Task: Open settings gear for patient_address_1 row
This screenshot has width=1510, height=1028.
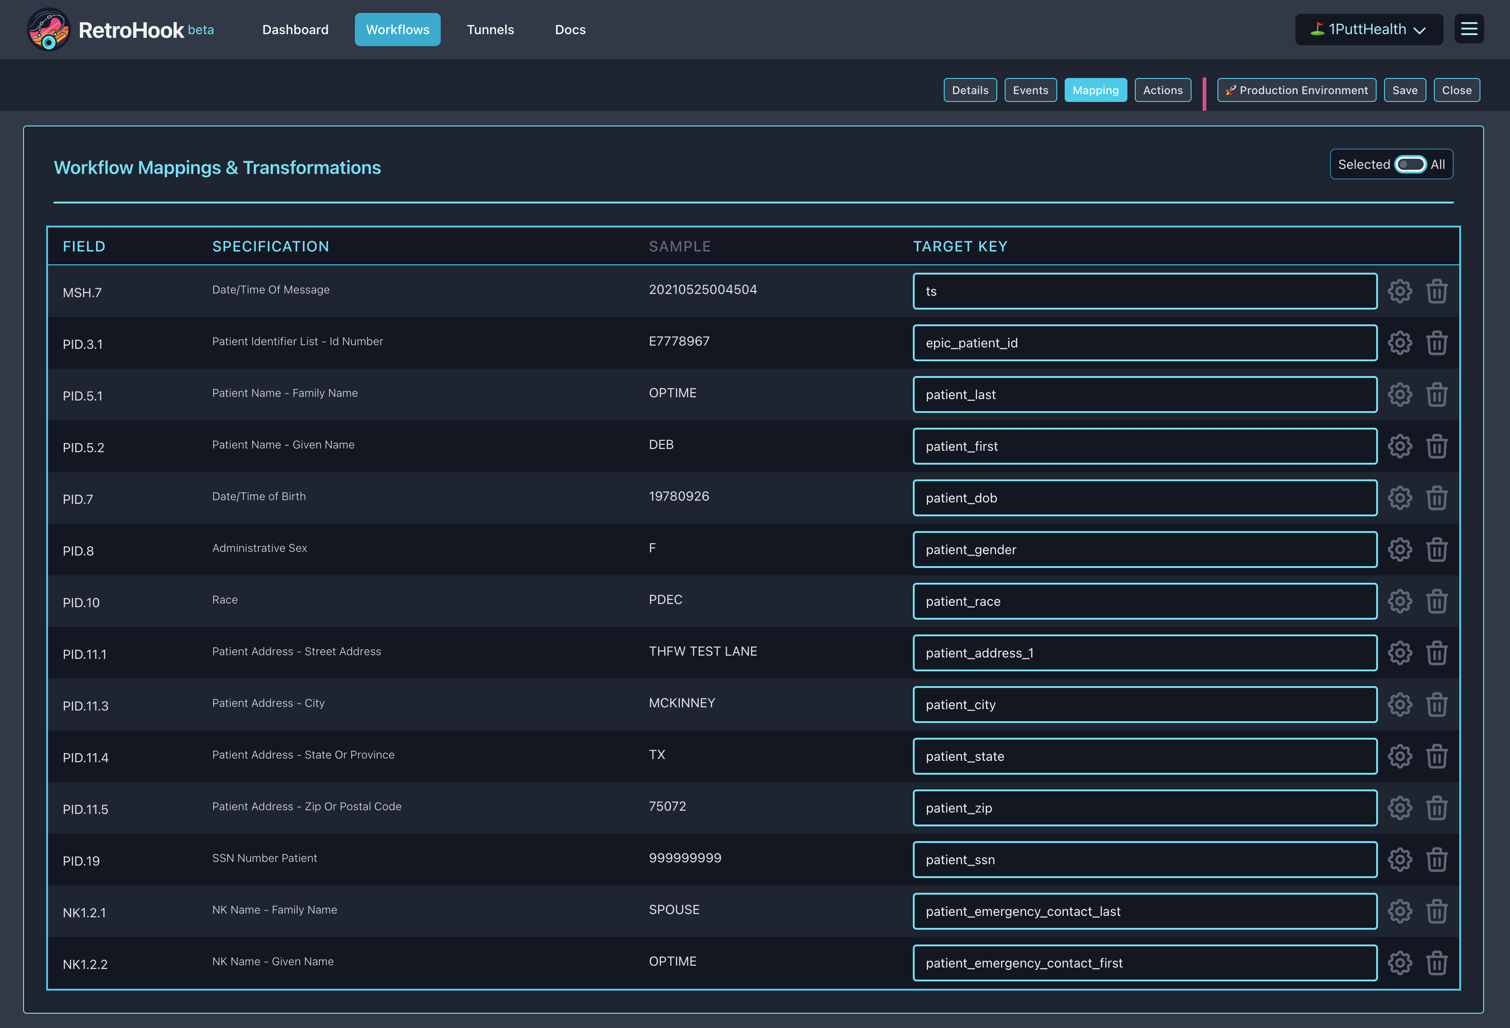Action: [x=1400, y=653]
